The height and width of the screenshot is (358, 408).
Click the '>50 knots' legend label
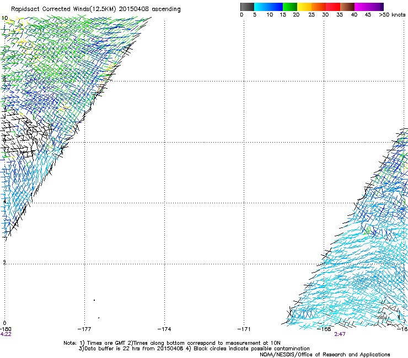[x=392, y=15]
